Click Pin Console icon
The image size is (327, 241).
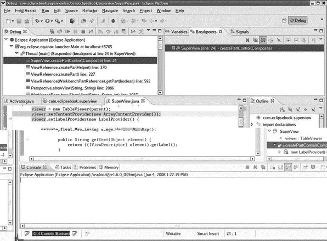[x=305, y=167]
